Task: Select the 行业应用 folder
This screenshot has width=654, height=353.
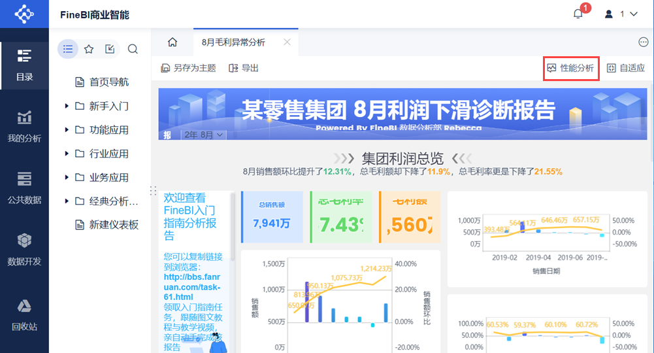Action: click(102, 154)
